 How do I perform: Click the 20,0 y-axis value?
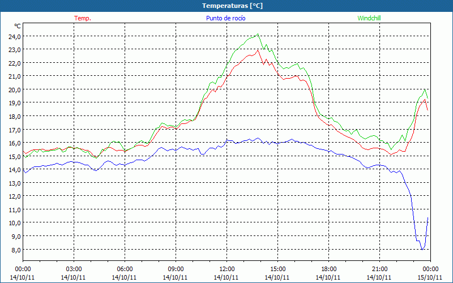[x=15, y=90]
